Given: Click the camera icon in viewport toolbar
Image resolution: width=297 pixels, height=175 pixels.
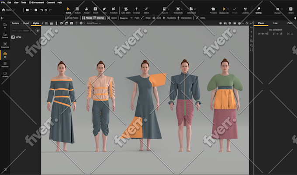Looking at the screenshot, I should (x=71, y=23).
